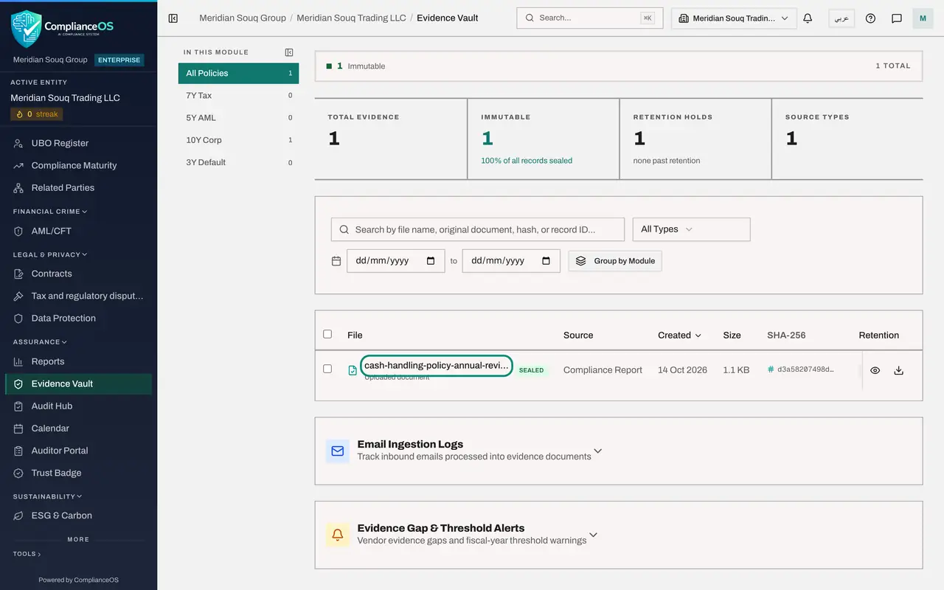Open the Meridian Souq Trading entity switcher
This screenshot has width=944, height=590.
click(734, 18)
